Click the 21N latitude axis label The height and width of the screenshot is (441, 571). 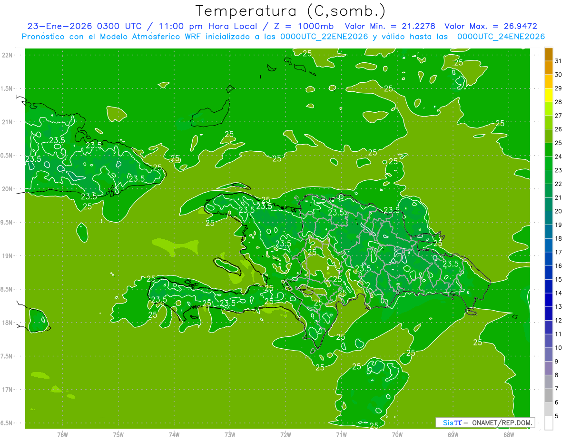point(7,122)
